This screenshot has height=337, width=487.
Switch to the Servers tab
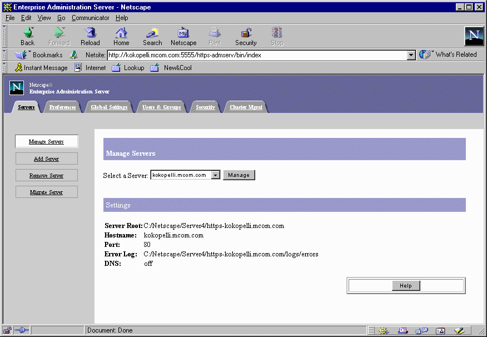coord(26,107)
